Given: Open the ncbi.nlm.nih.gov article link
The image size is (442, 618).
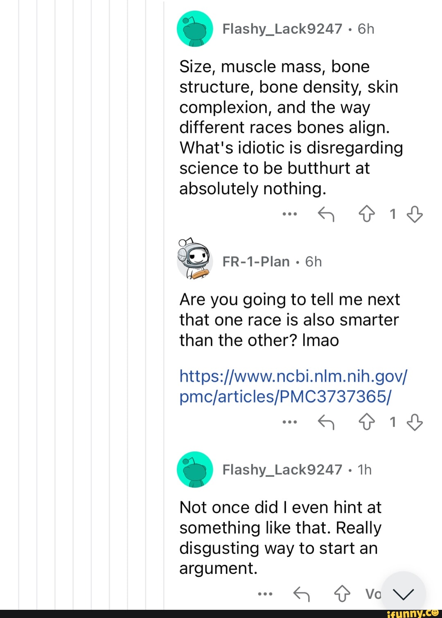Looking at the screenshot, I should (293, 386).
